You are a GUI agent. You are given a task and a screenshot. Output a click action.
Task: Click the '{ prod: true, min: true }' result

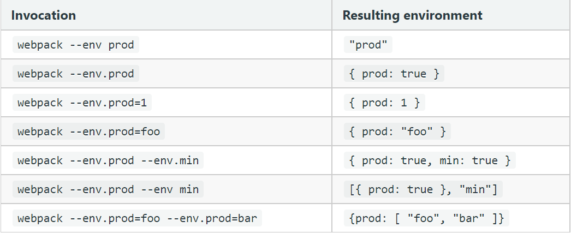pos(429,160)
